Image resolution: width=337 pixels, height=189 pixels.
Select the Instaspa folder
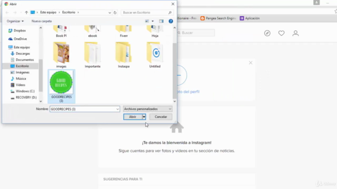[x=124, y=55]
